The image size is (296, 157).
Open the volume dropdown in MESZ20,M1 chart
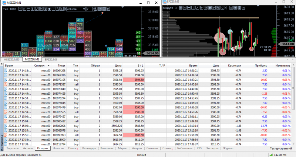pyautogui.click(x=76, y=9)
